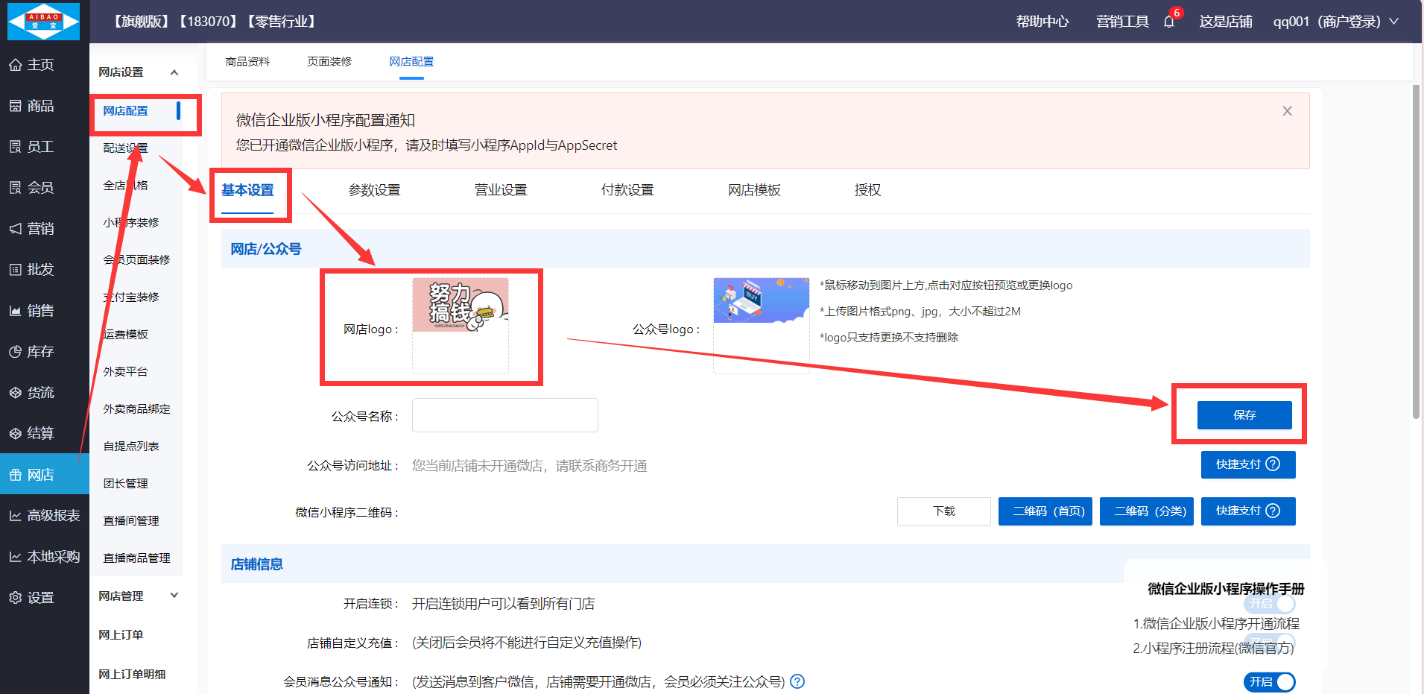This screenshot has width=1424, height=694.
Task: Switch to the 参数设置 tab
Action: [x=374, y=190]
